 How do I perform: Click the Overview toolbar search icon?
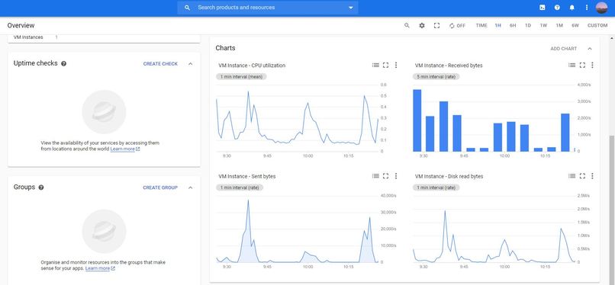pyautogui.click(x=407, y=25)
